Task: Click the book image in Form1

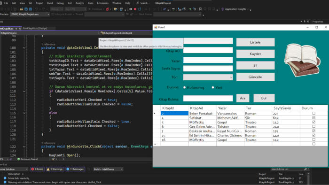Action: 302,60
